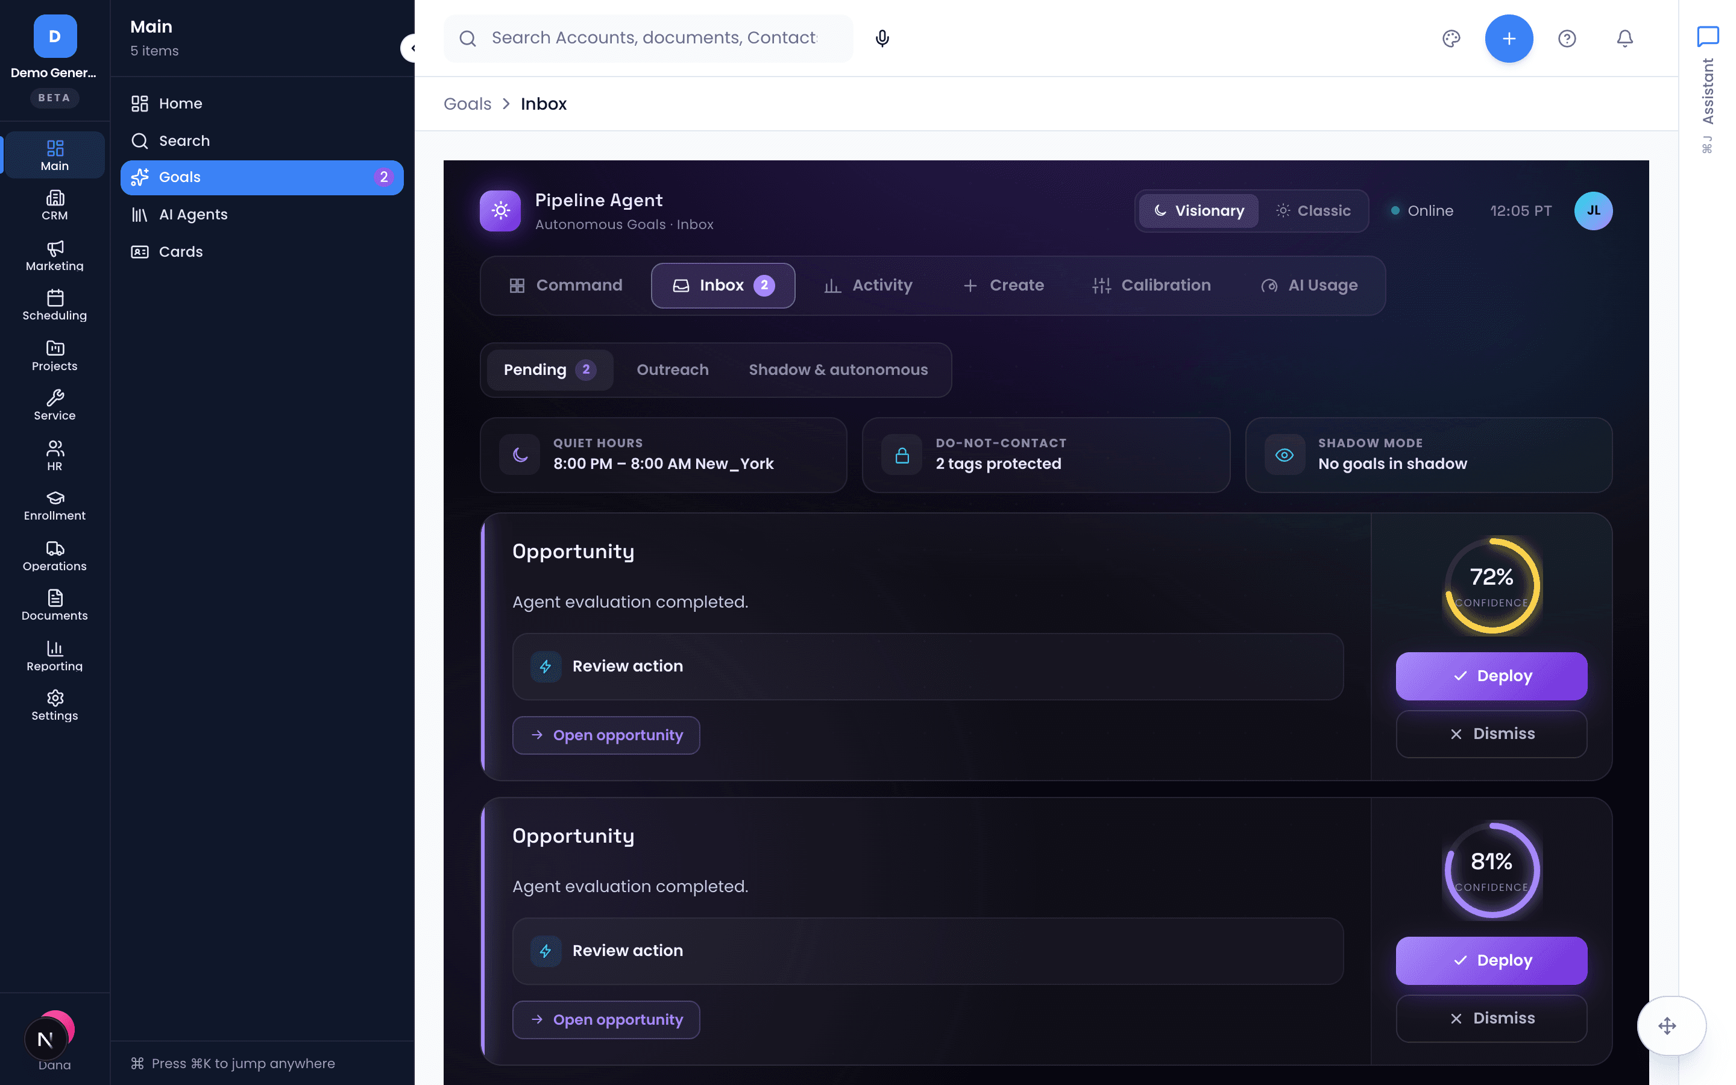The image size is (1736, 1085).
Task: Open the Documents module
Action: (54, 606)
